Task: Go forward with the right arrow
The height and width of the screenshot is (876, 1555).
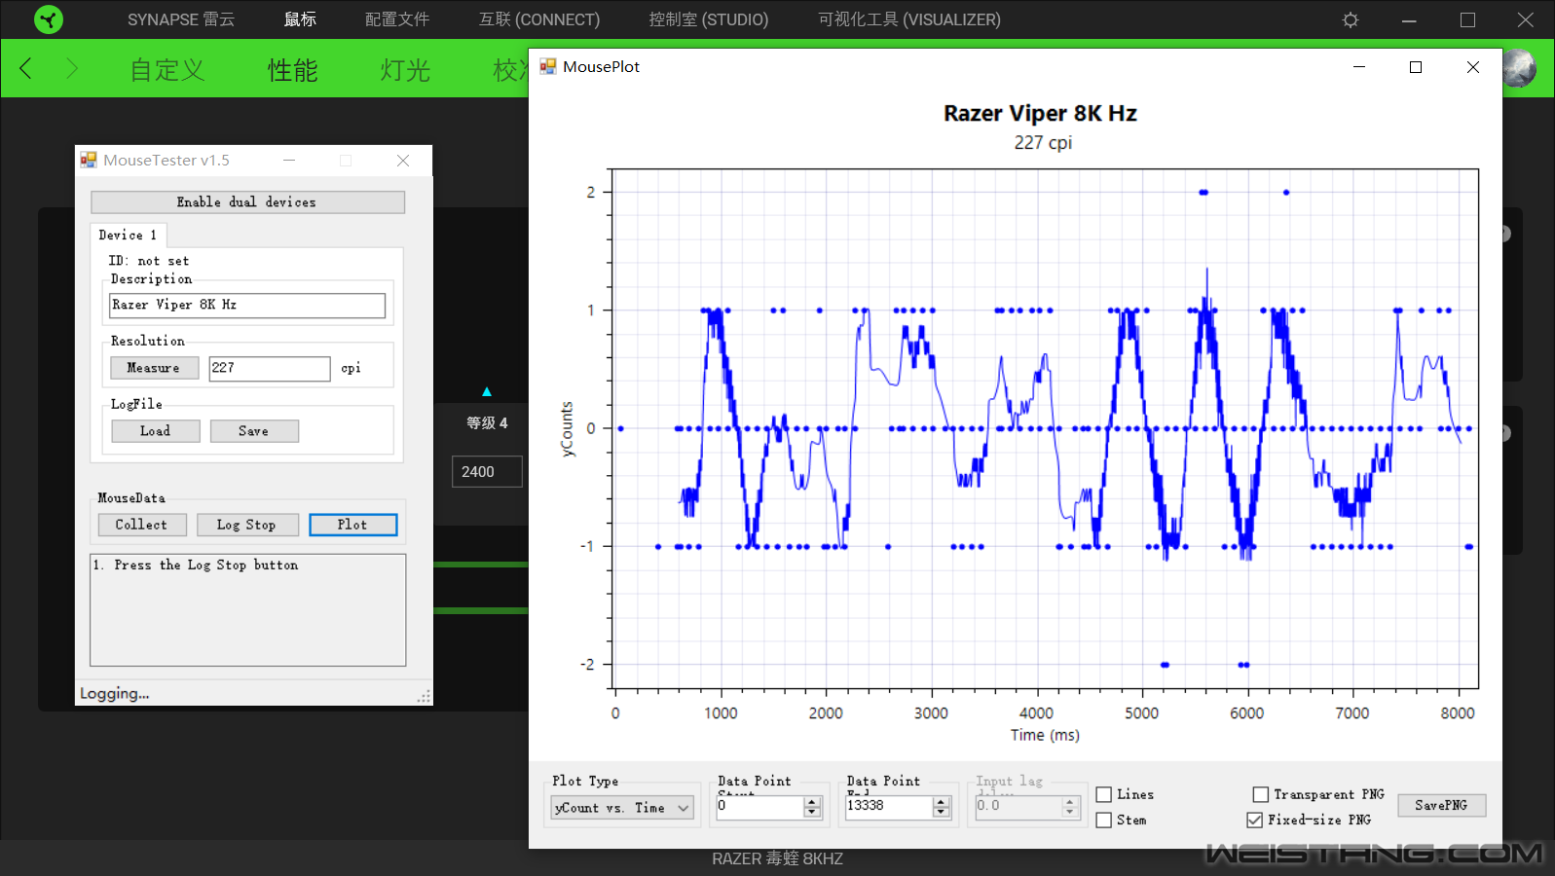Action: click(71, 68)
